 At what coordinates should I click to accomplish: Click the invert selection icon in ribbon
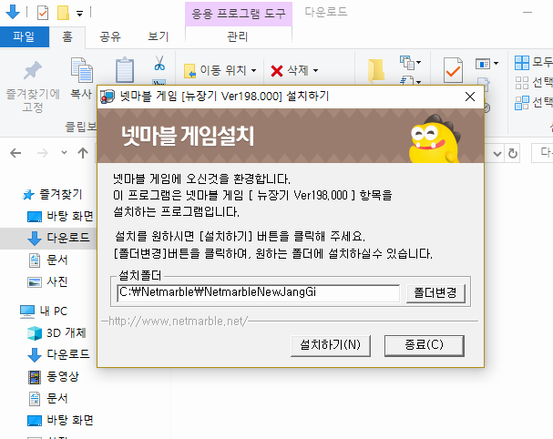(x=522, y=103)
